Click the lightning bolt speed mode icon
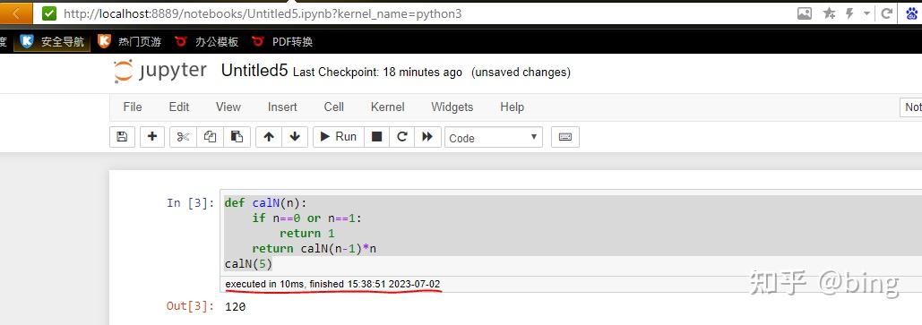This screenshot has height=325, width=922. tap(849, 13)
